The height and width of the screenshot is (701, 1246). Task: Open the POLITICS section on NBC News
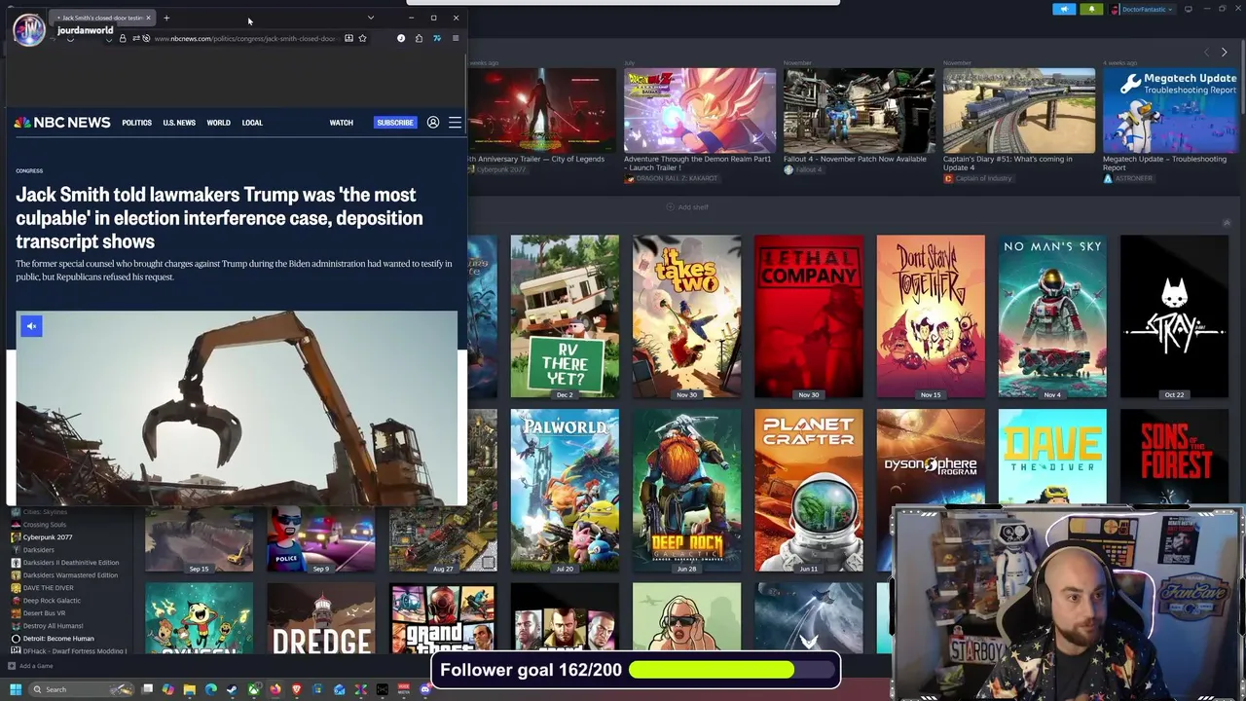136,123
